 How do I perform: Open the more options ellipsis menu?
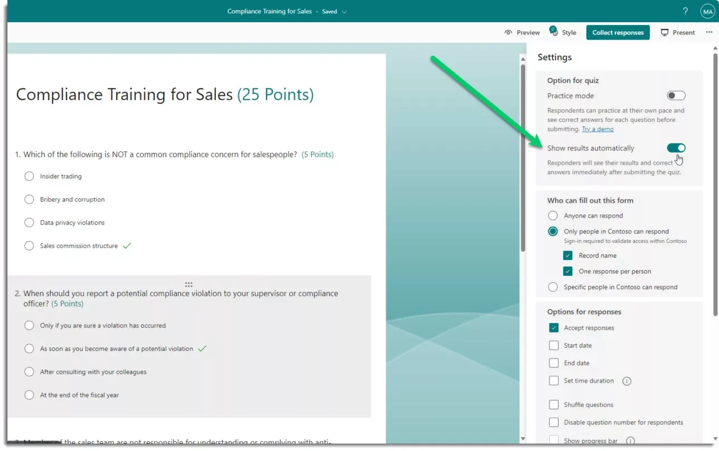[x=709, y=32]
